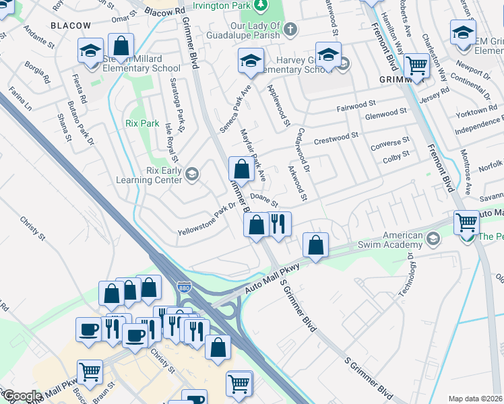Click the Seneca Park Ave street label
Image resolution: width=504 pixels, height=404 pixels.
click(x=235, y=108)
